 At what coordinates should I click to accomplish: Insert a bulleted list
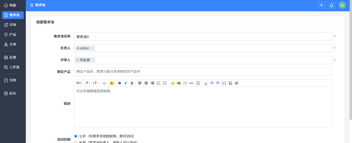[x=165, y=83]
